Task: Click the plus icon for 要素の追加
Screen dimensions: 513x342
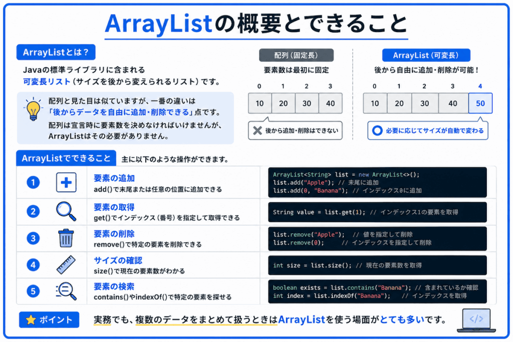Action: 66,182
